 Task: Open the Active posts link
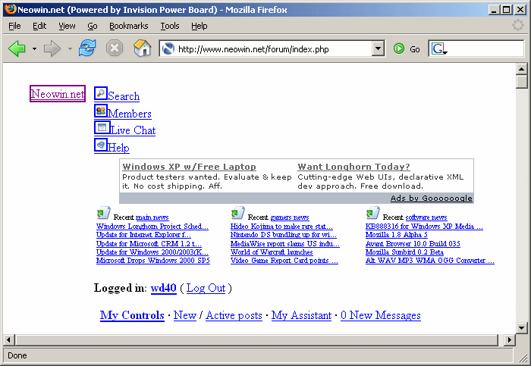click(234, 315)
